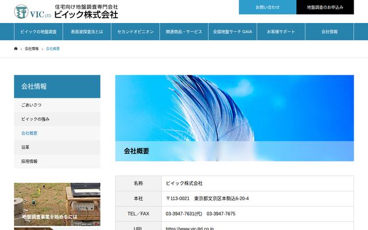Click the VIC LTD logo
Viewport: 368px width, 230px height.
[33, 11]
